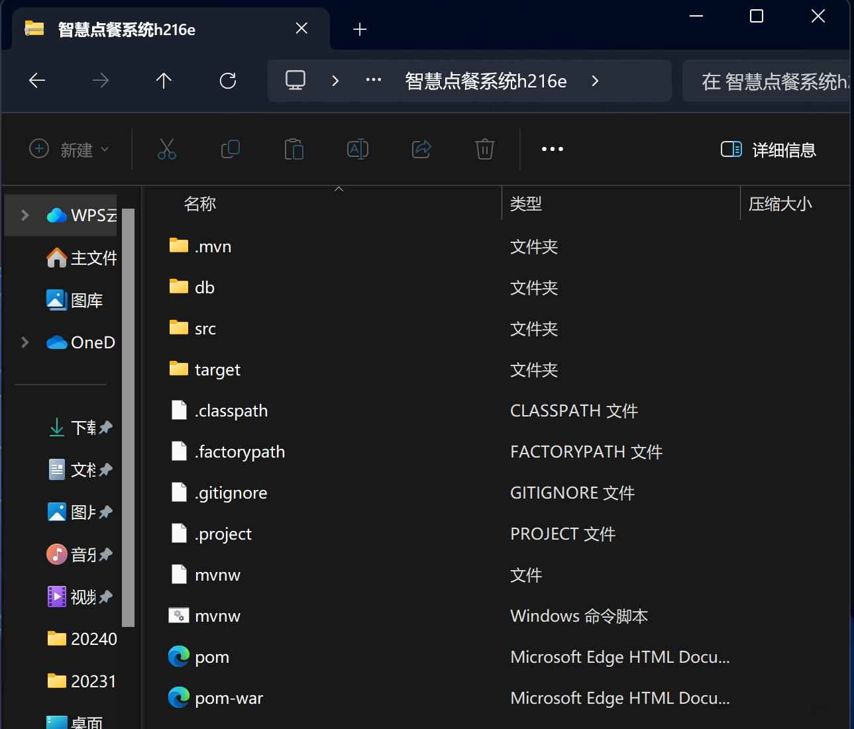854x729 pixels.
Task: Click the Share icon in toolbar
Action: click(x=421, y=150)
